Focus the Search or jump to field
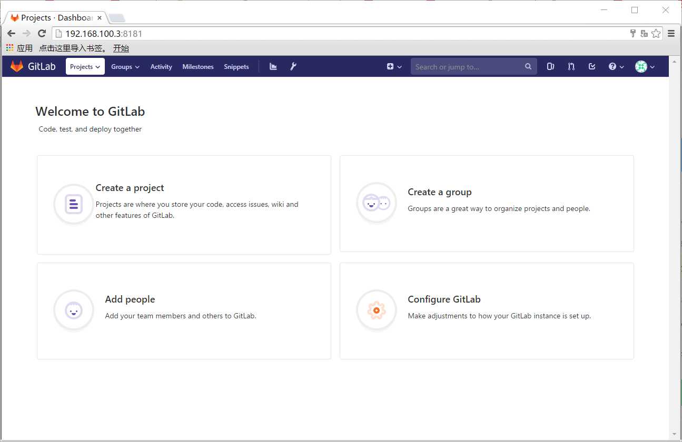682x442 pixels. pos(474,66)
